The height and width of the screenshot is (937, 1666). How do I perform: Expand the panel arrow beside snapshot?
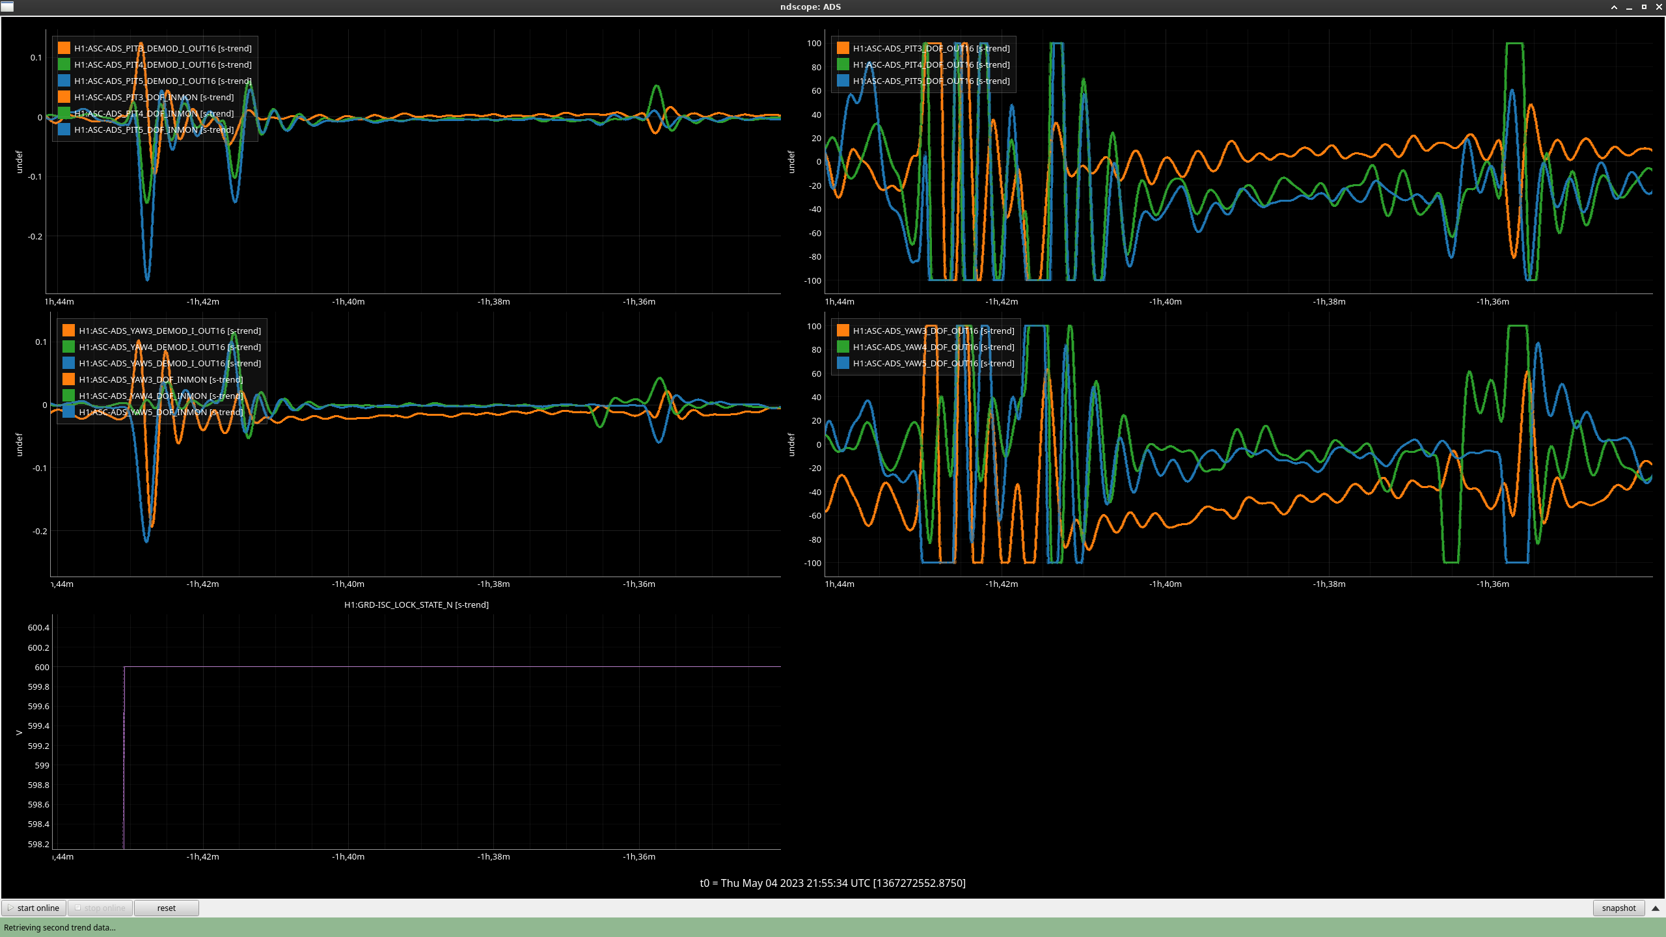(x=1656, y=908)
